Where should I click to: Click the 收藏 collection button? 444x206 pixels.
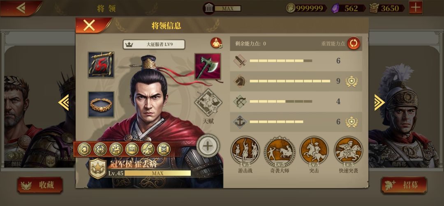point(40,185)
